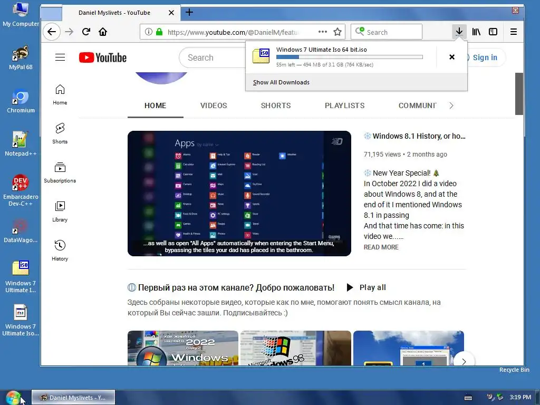
Task: Expand description with READ MORE
Action: coord(381,247)
